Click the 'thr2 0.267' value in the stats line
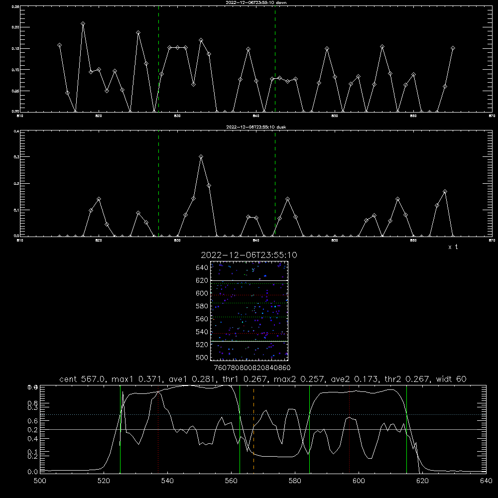The height and width of the screenshot is (498, 498). 405,379
